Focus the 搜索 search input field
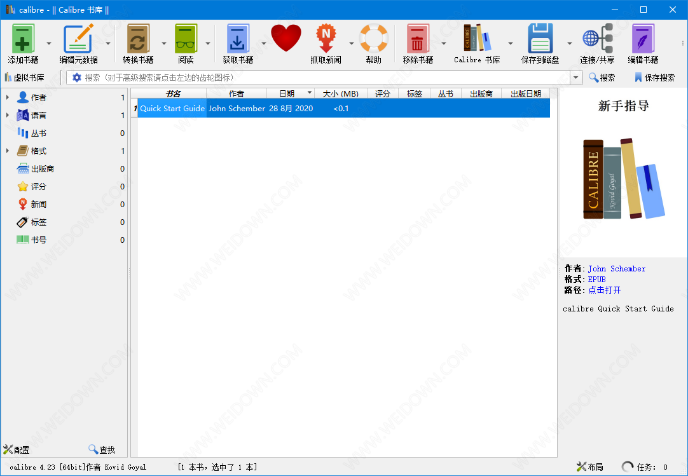 (x=318, y=78)
